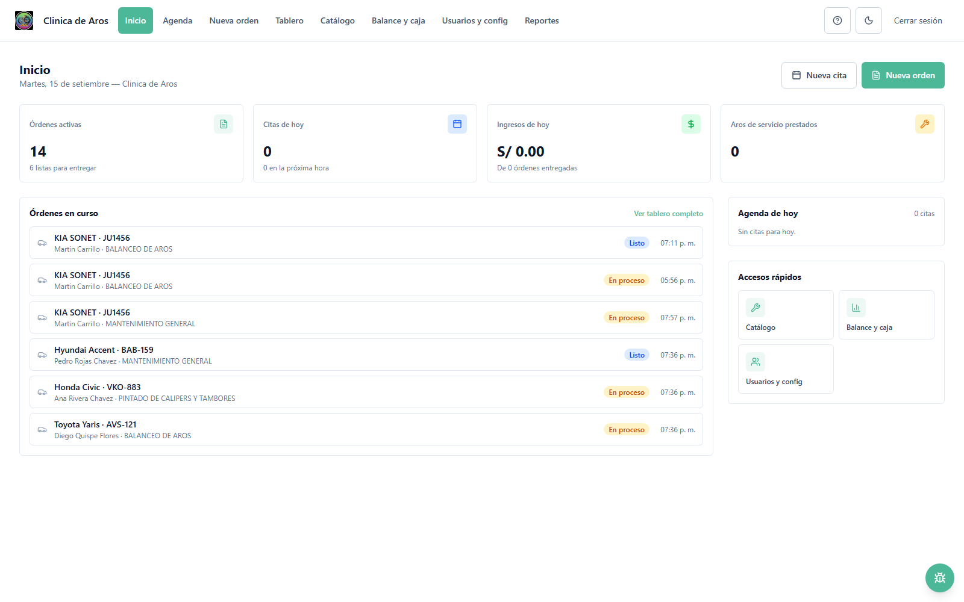
Task: Open the Reportes section
Action: point(542,20)
